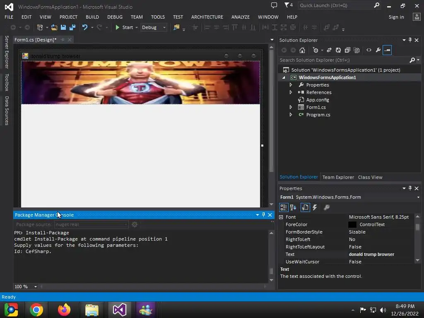Show Events lightning bolt in Properties panel
The height and width of the screenshot is (318, 424).
coord(315,207)
